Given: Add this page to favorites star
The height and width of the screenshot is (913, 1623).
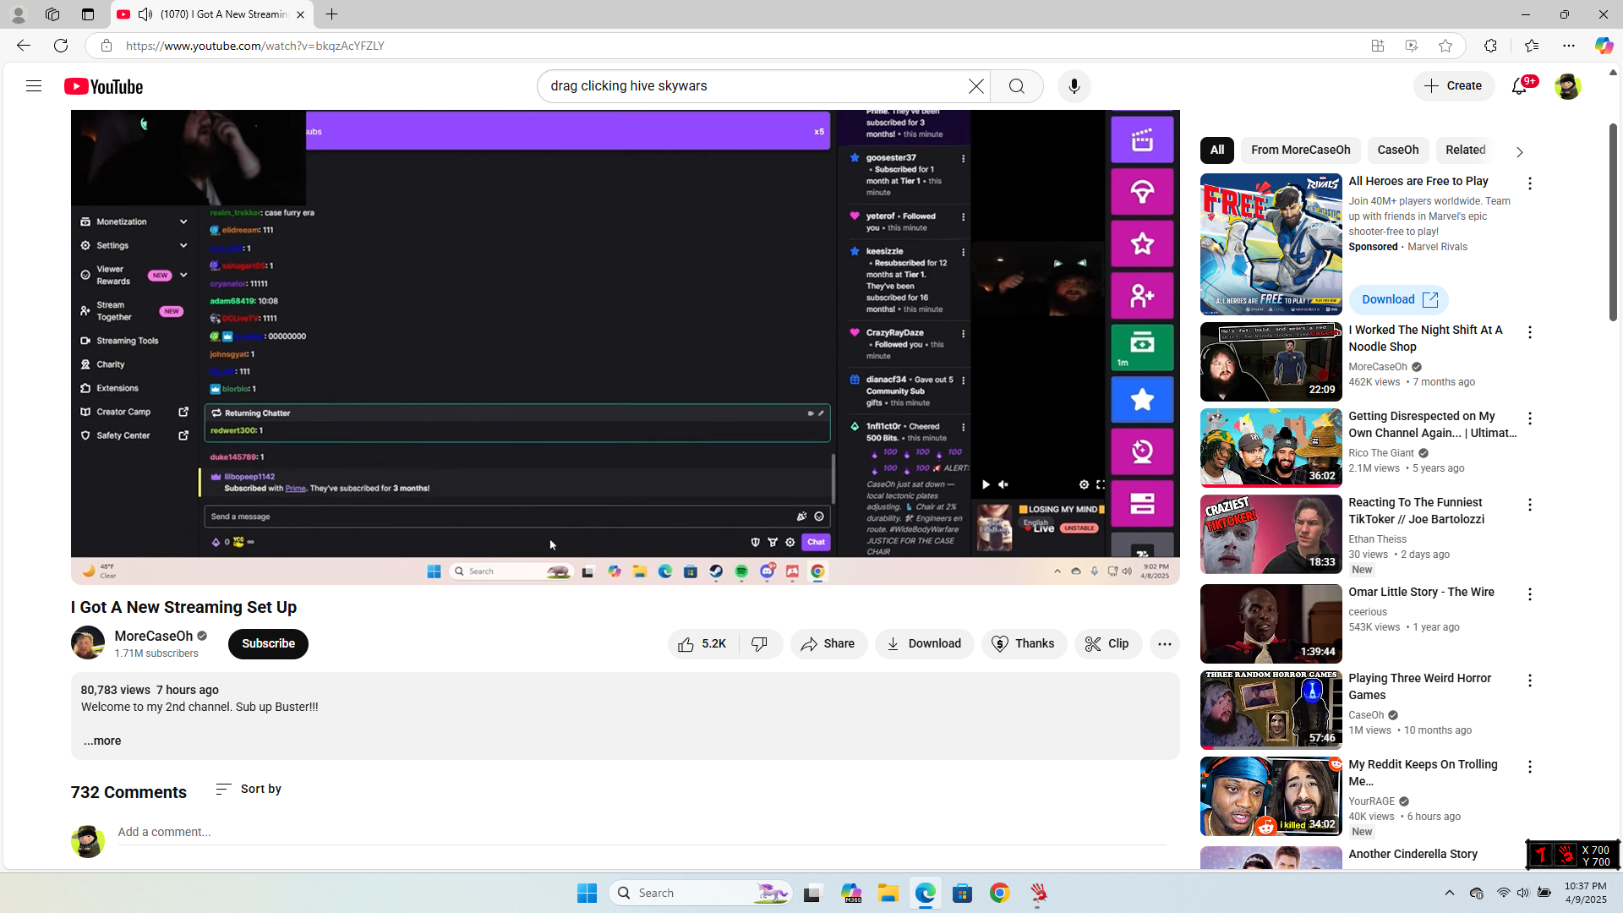Looking at the screenshot, I should tap(1445, 46).
